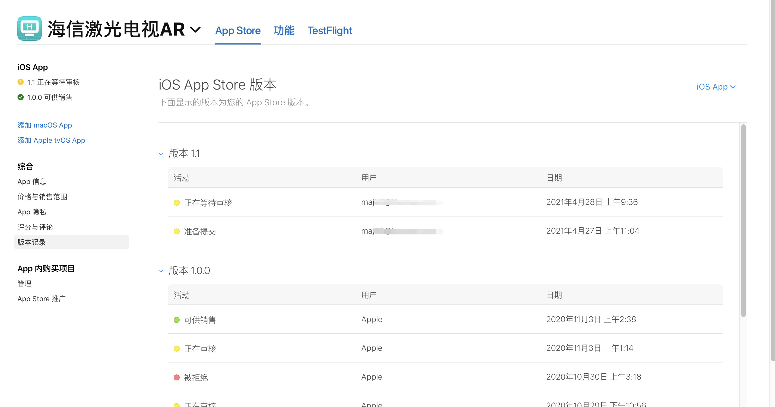Open the iOS App platform dropdown
The height and width of the screenshot is (407, 775).
[x=716, y=87]
